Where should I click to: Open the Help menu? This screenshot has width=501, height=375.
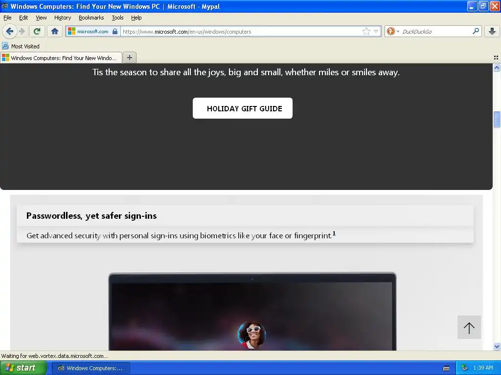tap(137, 18)
